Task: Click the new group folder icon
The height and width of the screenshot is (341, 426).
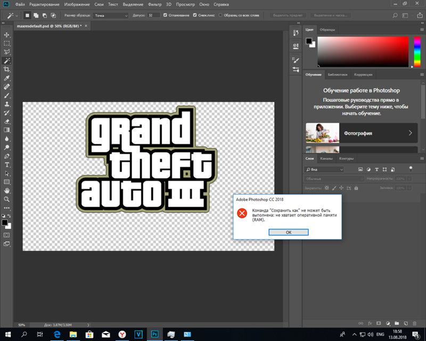Action: pyautogui.click(x=397, y=323)
